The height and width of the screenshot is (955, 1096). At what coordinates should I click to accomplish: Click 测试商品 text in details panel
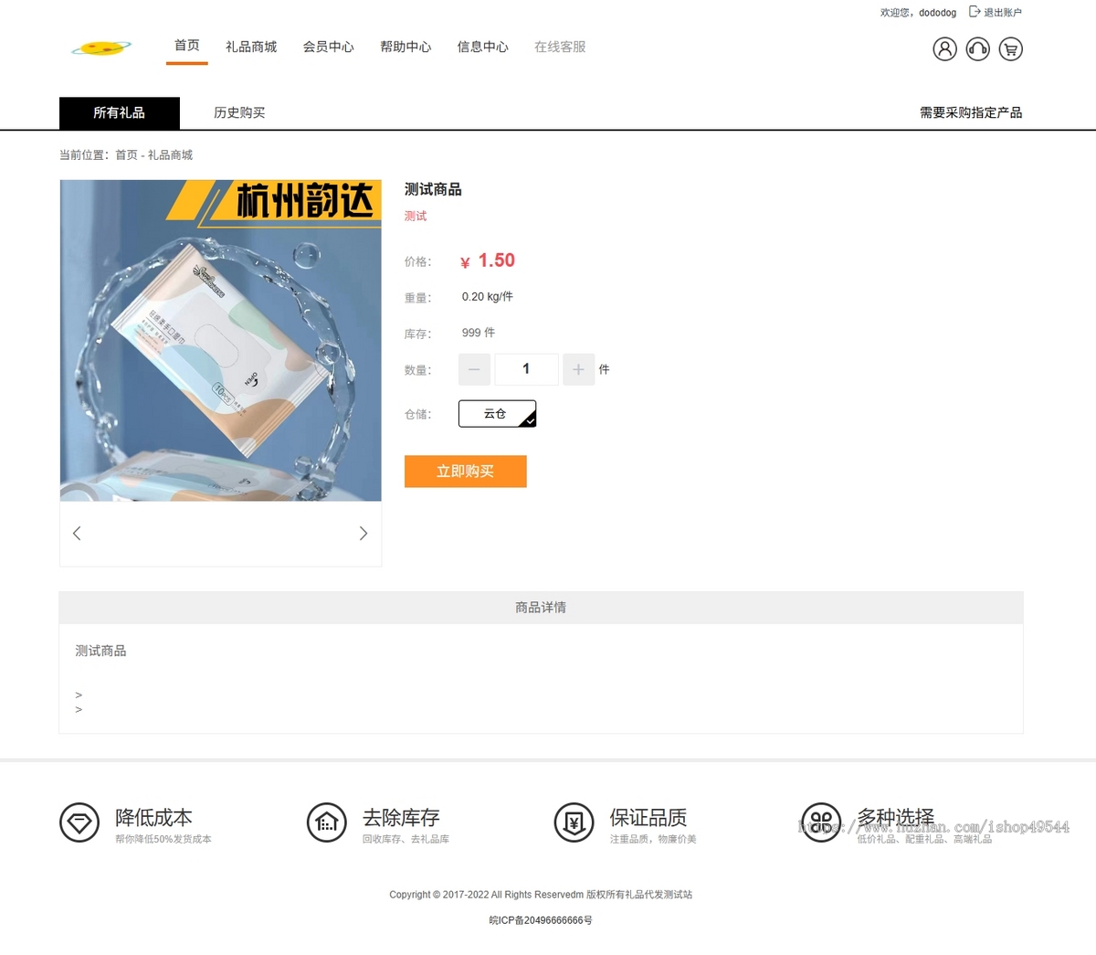(x=100, y=651)
